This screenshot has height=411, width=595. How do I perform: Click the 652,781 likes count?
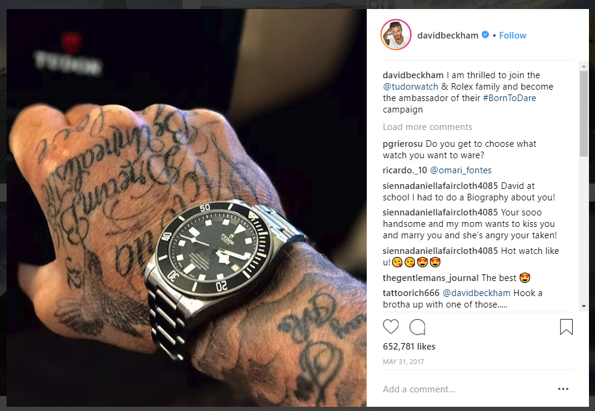point(409,347)
